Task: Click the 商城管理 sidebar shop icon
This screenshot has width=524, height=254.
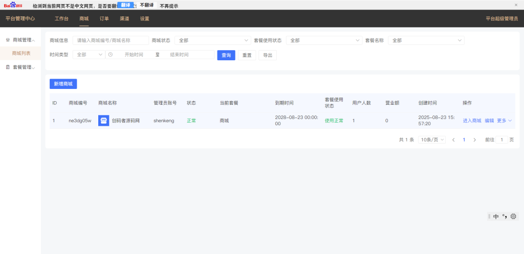Action: pos(8,40)
